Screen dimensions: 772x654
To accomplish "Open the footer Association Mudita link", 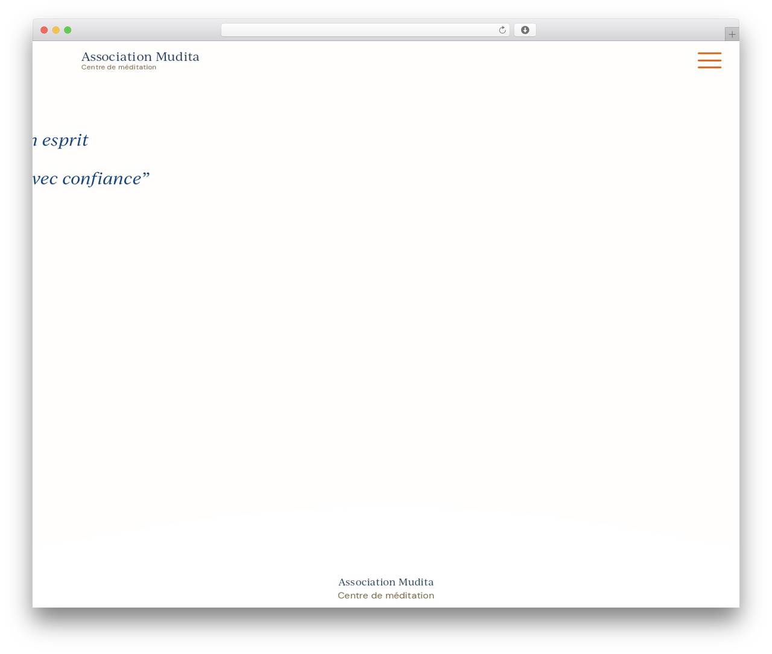I will pos(386,582).
